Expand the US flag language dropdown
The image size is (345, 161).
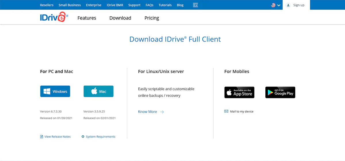[275, 5]
